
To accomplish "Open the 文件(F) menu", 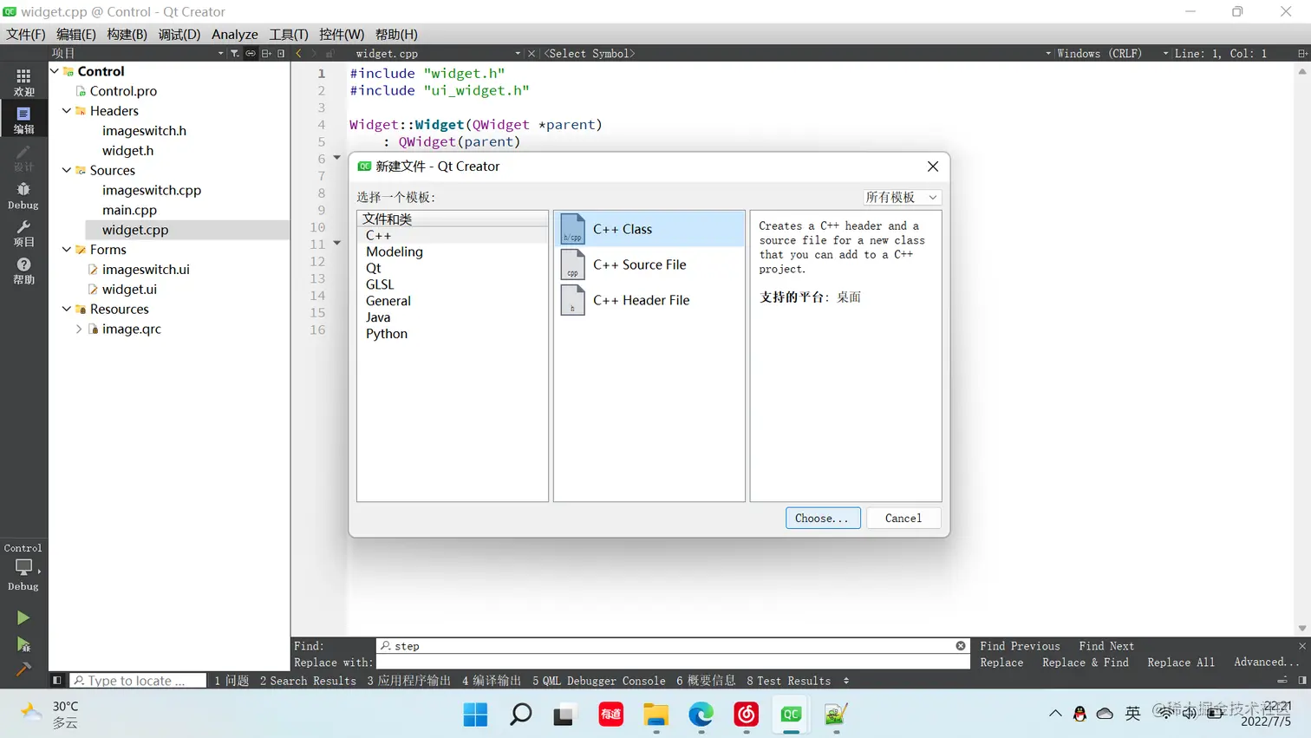I will click(26, 34).
